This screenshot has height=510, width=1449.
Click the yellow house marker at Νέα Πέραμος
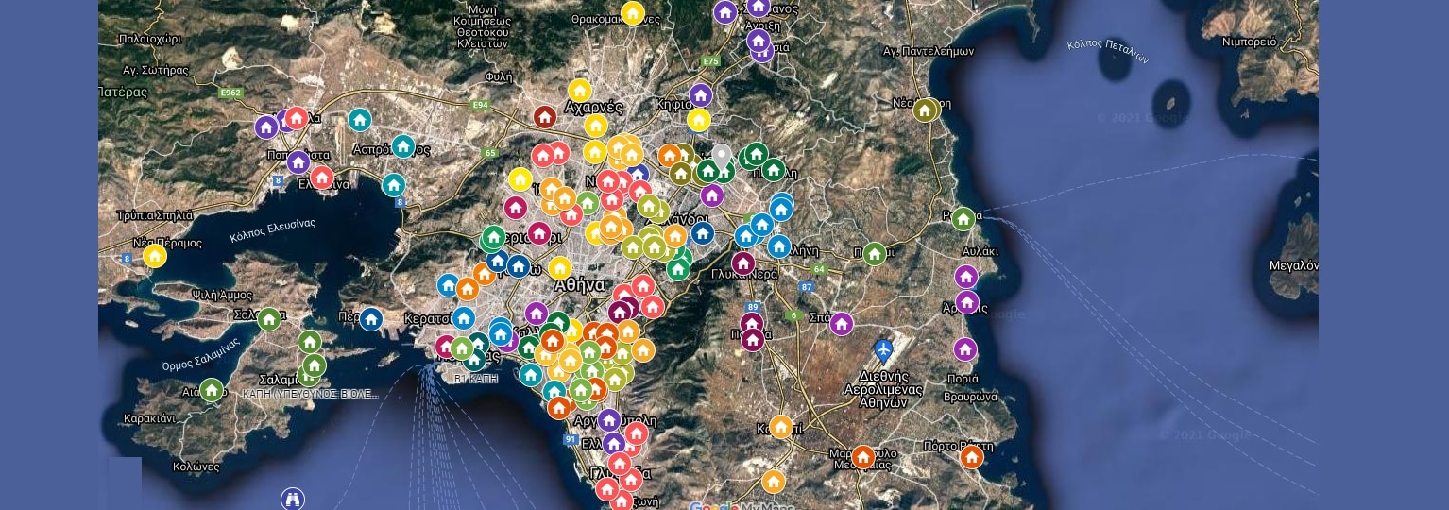(155, 256)
